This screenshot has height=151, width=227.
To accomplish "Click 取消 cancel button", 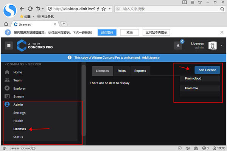I will click(129, 33).
